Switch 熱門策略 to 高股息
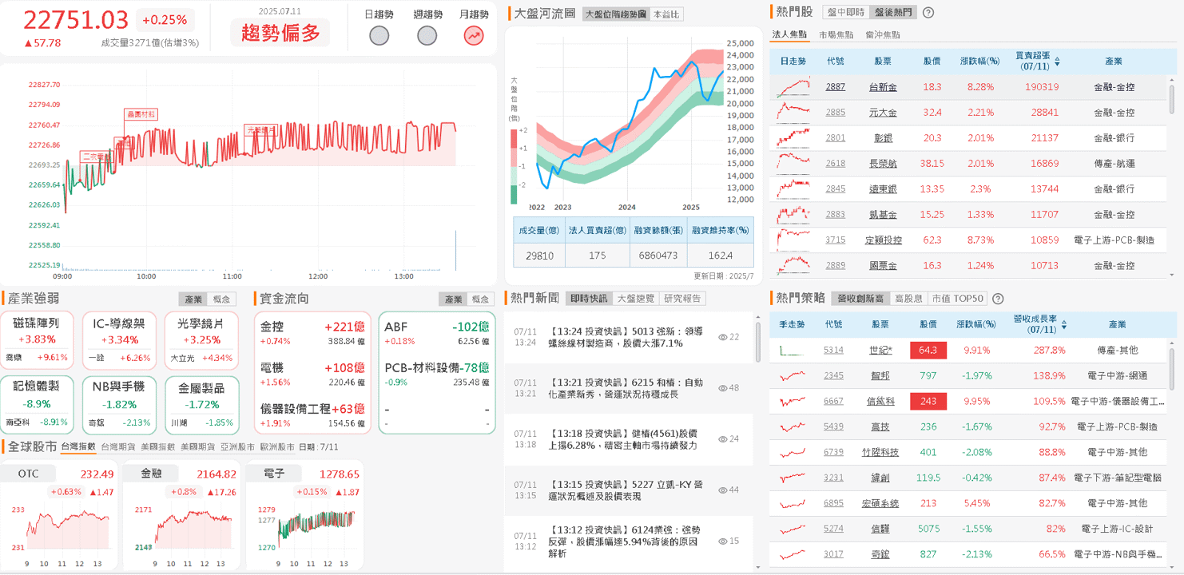The width and height of the screenshot is (1184, 575). [x=908, y=299]
